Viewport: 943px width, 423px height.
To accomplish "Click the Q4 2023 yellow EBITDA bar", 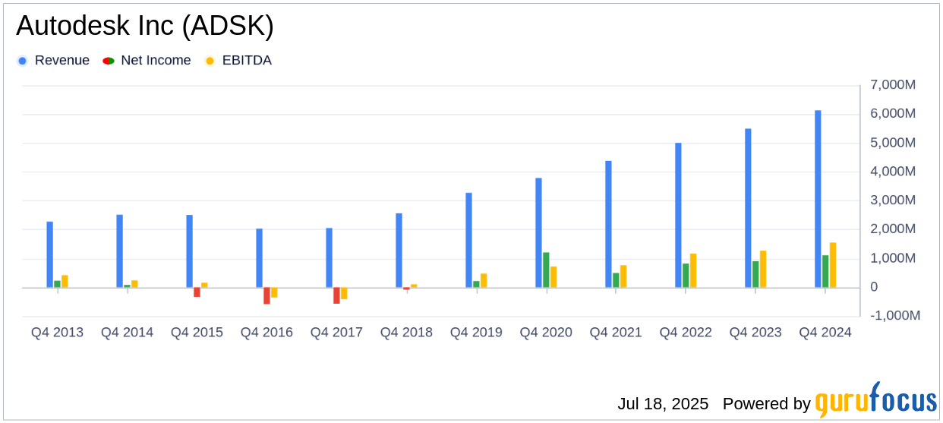I will click(763, 270).
